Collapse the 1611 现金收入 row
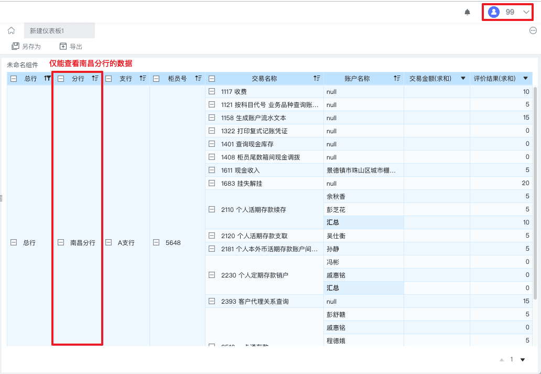The height and width of the screenshot is (374, 541). [212, 170]
